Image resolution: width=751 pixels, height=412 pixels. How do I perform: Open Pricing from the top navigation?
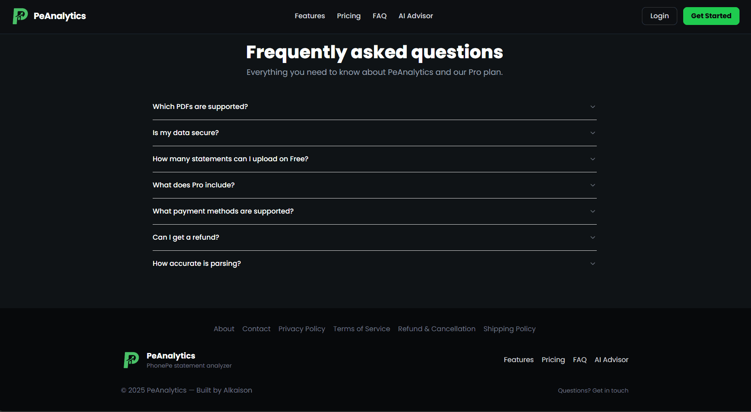pyautogui.click(x=349, y=16)
